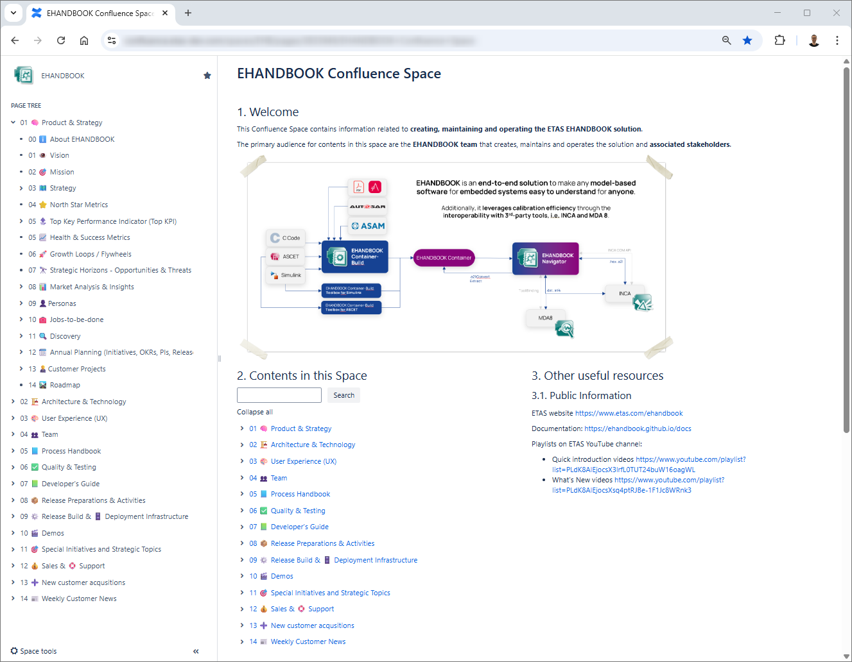This screenshot has width=852, height=662.
Task: Click the MDA8 magnifier icon in diagram
Action: click(564, 328)
